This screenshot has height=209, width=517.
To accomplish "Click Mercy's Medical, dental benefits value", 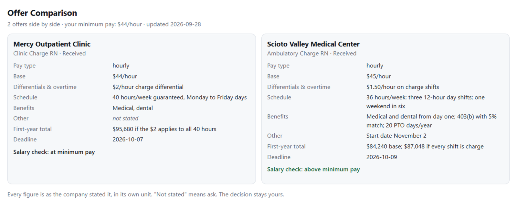I will 132,108.
